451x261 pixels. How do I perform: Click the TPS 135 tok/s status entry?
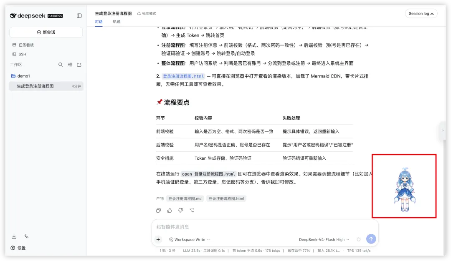359,251
